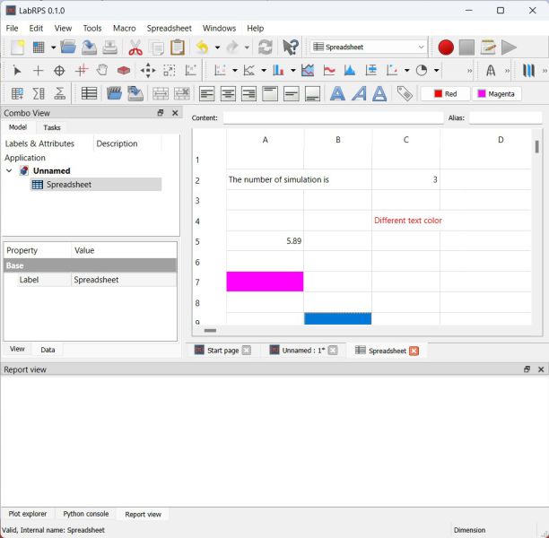Viewport: 549px width, 538px height.
Task: Create a new document with the blank page icon
Action: point(17,48)
